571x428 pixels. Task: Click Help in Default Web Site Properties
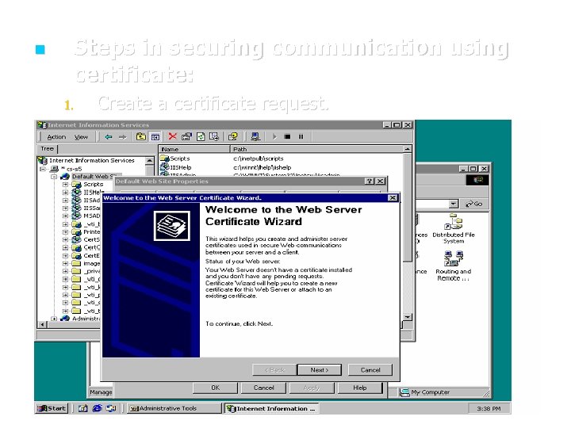[x=360, y=388]
